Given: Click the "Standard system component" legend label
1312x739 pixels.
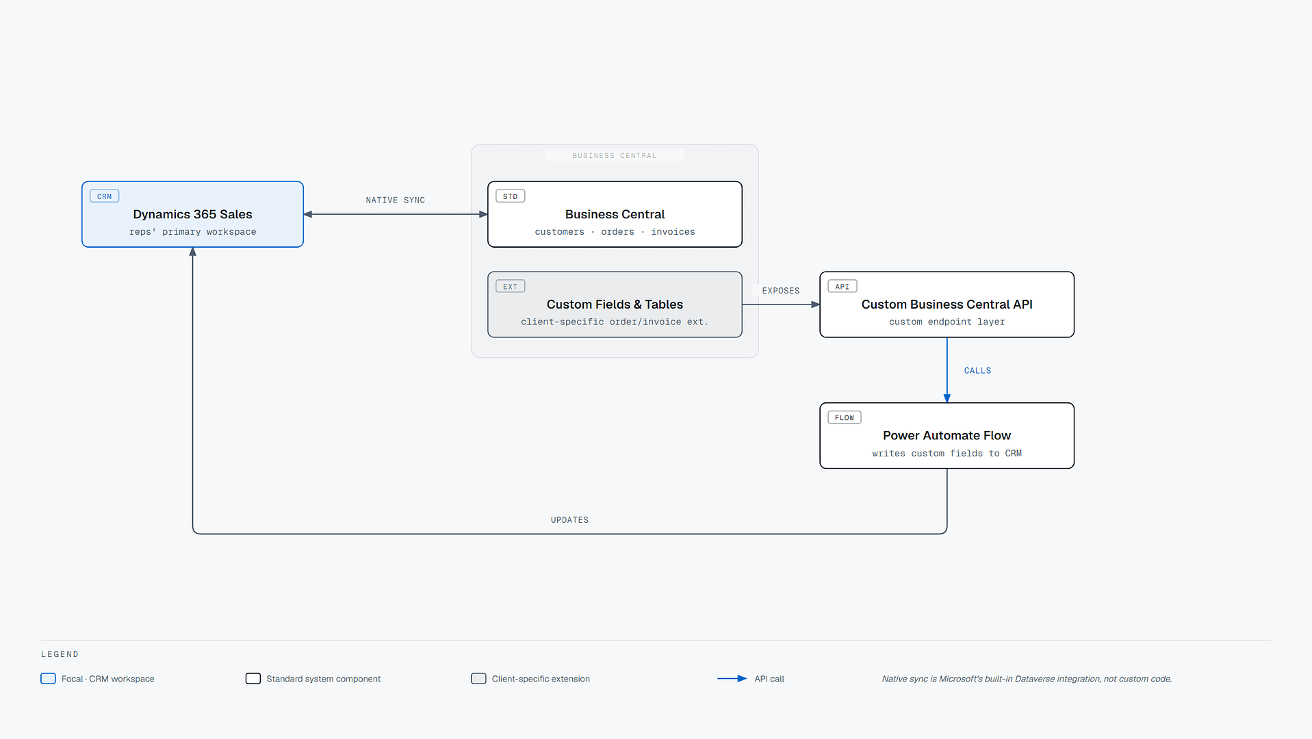Looking at the screenshot, I should pyautogui.click(x=323, y=679).
